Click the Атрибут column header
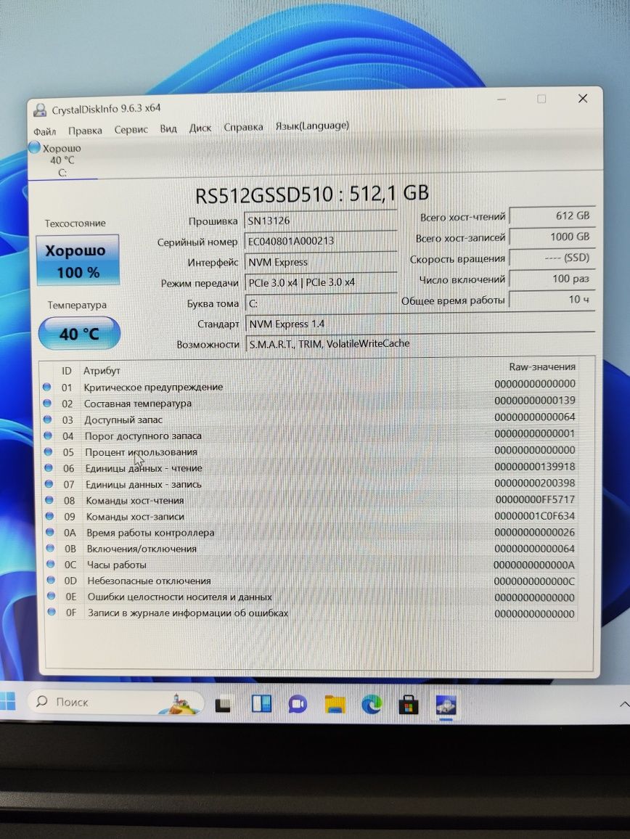The width and height of the screenshot is (630, 839). point(102,370)
